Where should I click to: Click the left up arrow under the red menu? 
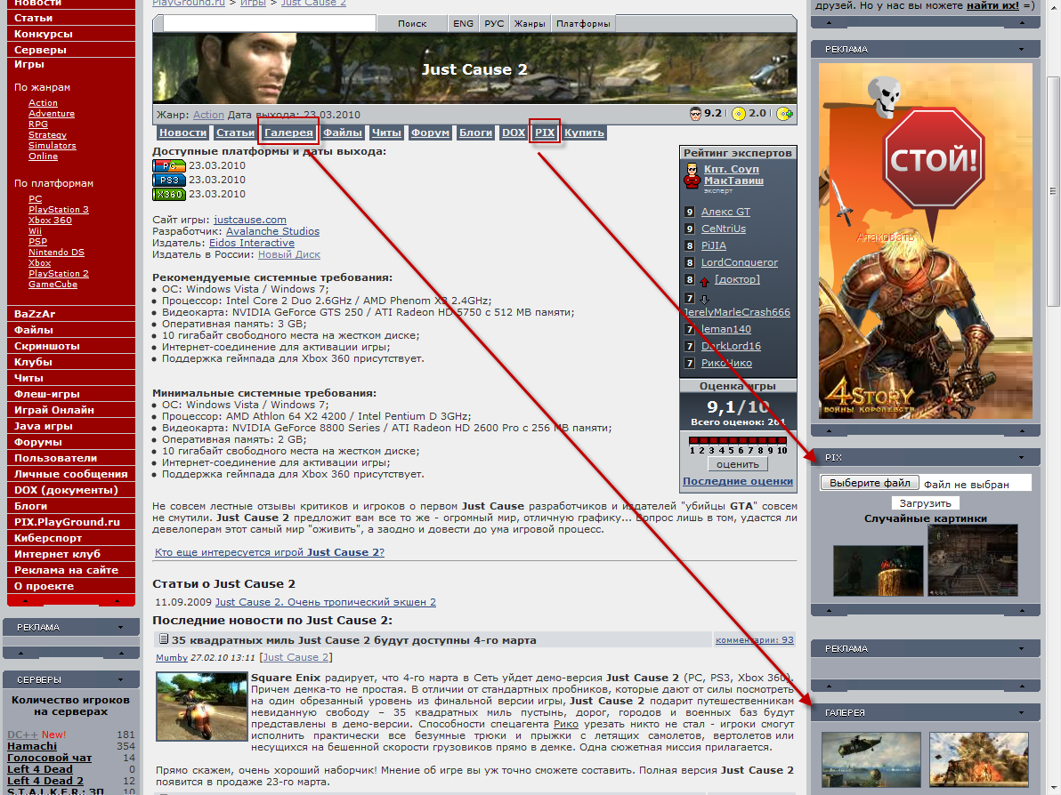point(26,600)
